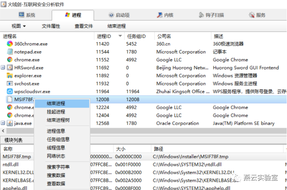This screenshot has height=190, width=287.
Task: Click the notepad.exe notebook icon
Action: pos(10,52)
